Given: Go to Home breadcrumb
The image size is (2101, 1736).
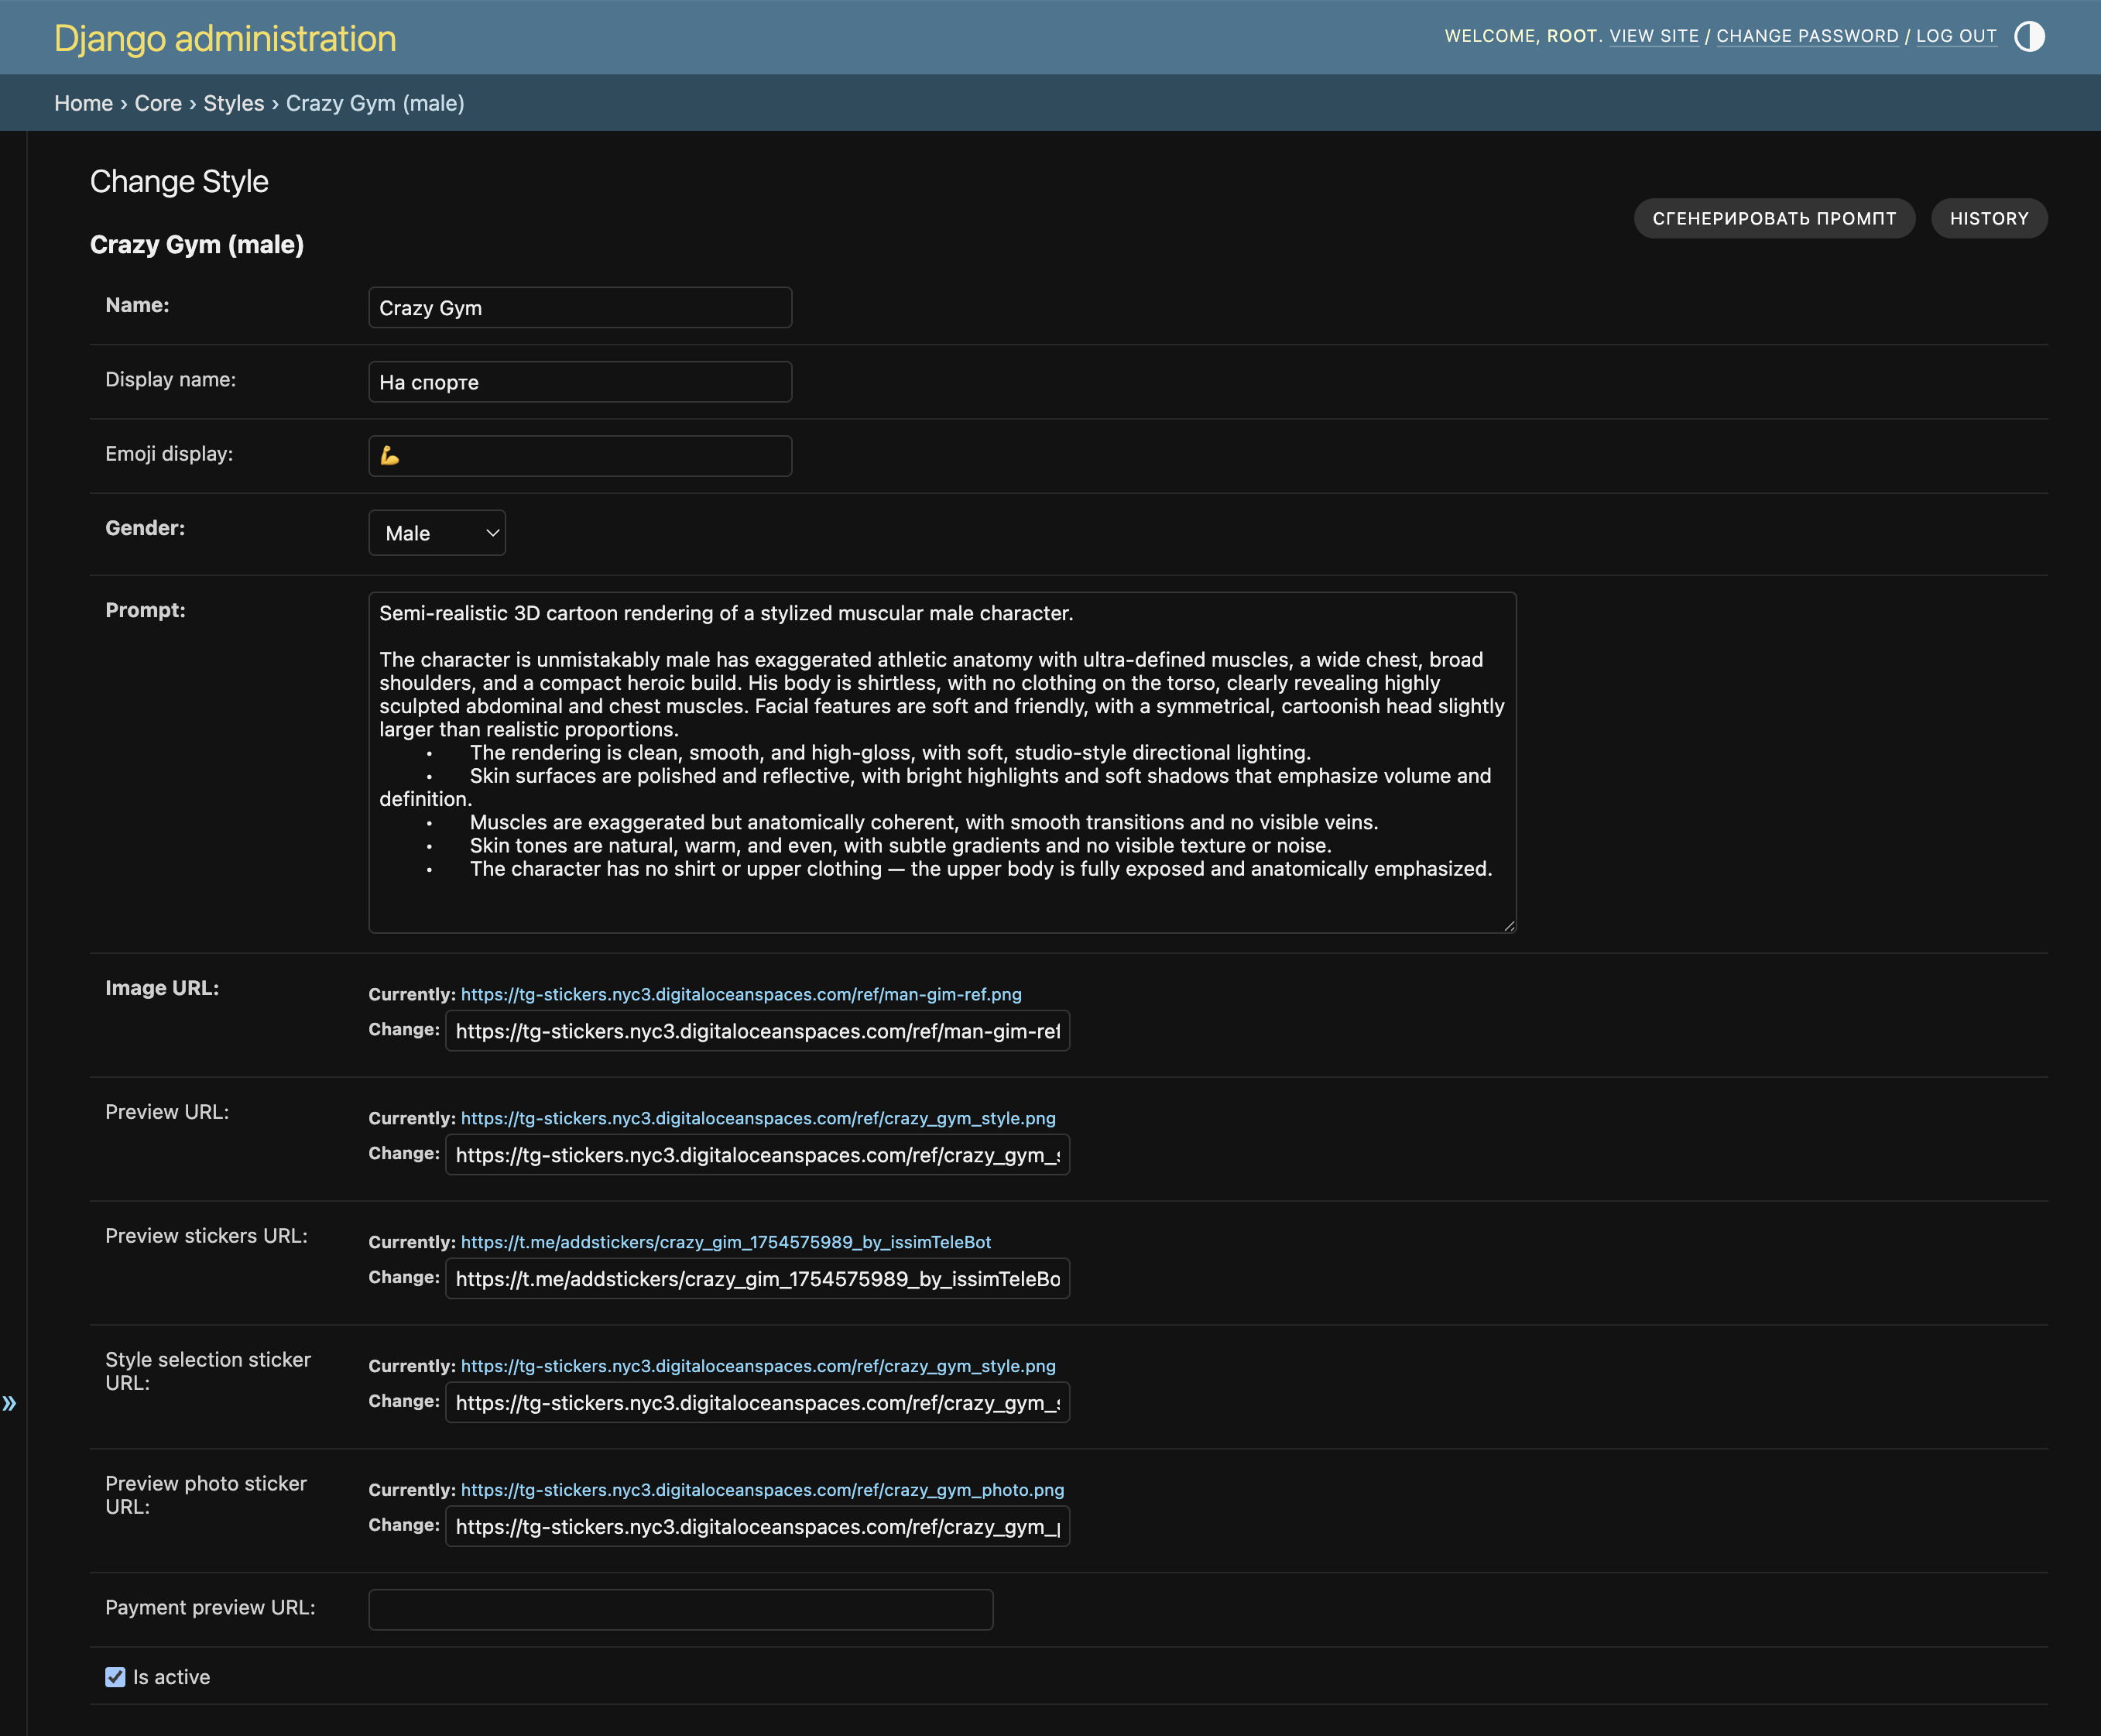Looking at the screenshot, I should click(83, 104).
